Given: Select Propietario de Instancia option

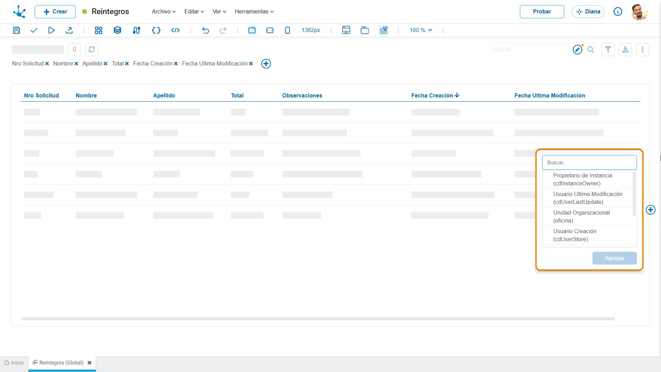Looking at the screenshot, I should (x=588, y=179).
